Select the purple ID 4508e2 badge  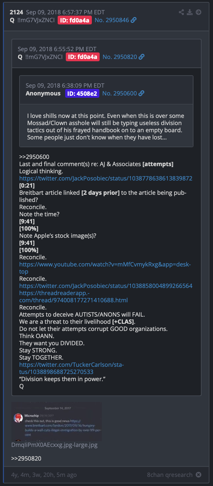click(x=82, y=93)
